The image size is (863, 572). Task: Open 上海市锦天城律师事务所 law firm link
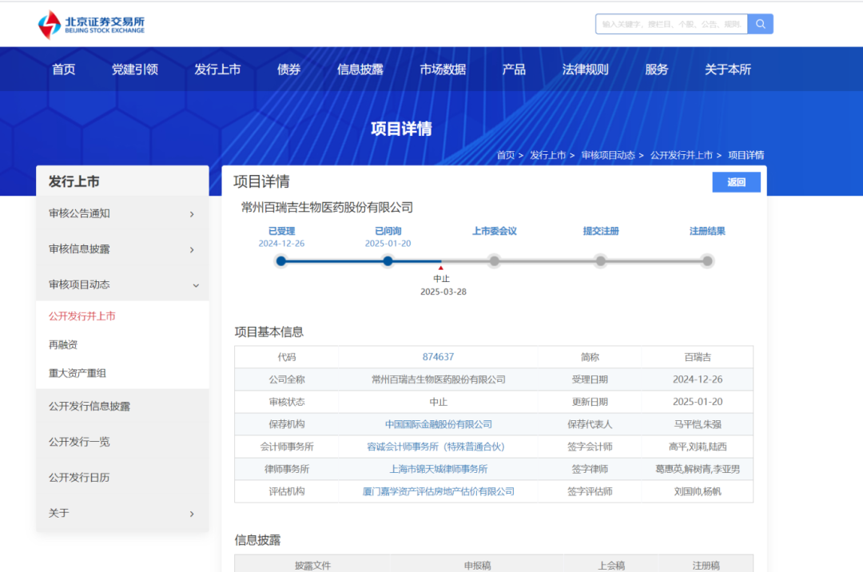(438, 469)
